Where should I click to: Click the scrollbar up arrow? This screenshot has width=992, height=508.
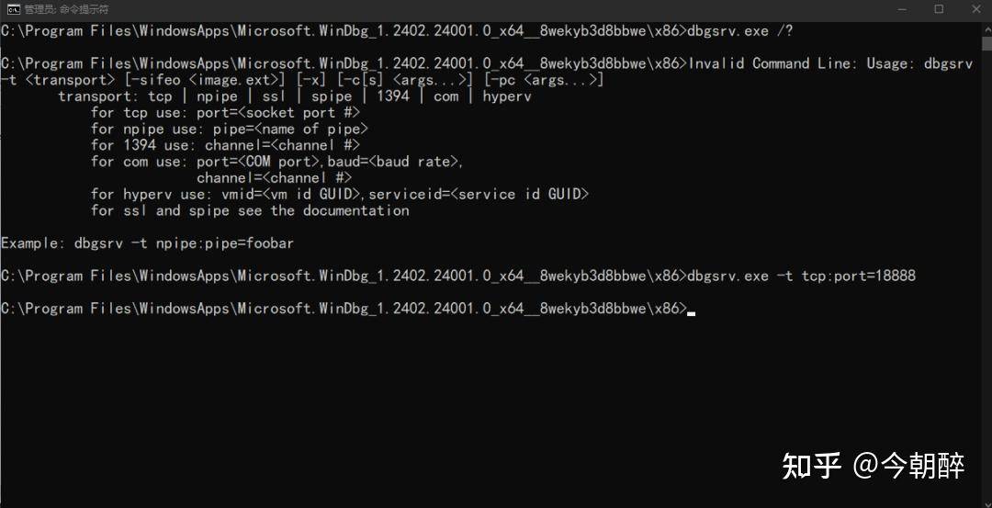986,28
